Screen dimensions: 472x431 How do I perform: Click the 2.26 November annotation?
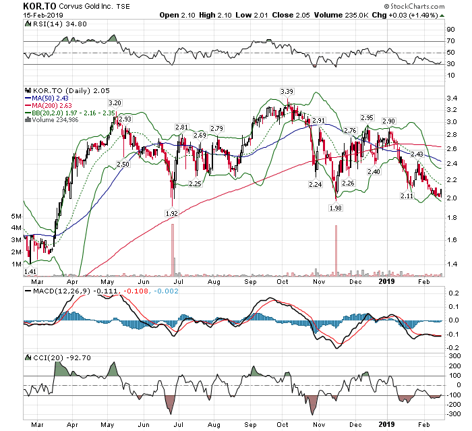[349, 183]
